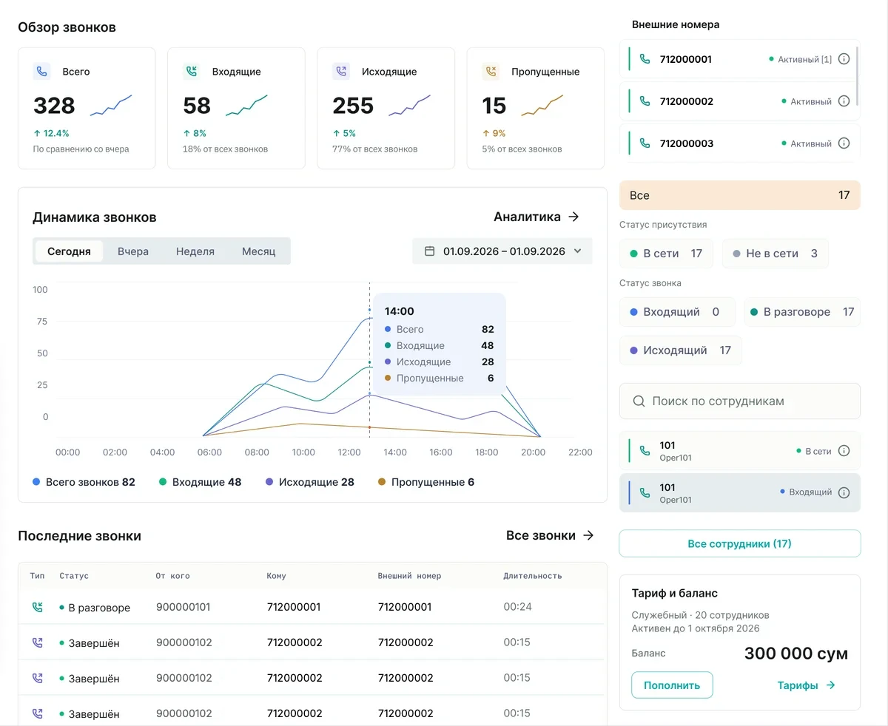Open Все звонки list
The image size is (888, 726).
pos(550,535)
